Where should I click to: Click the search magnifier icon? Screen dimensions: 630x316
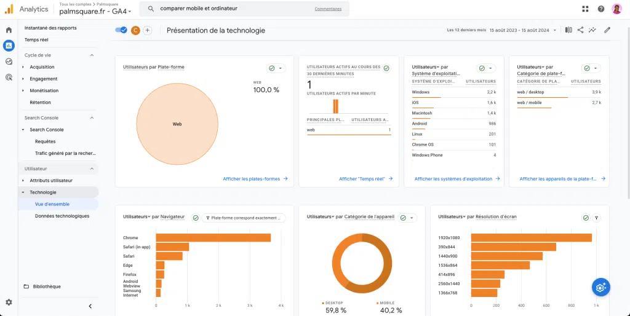151,9
